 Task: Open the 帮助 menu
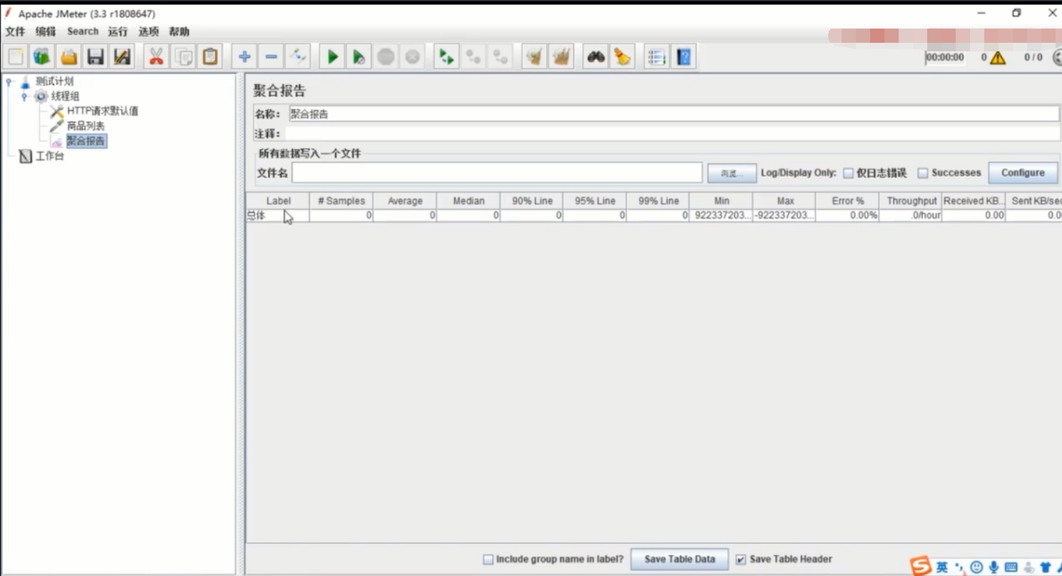click(x=179, y=31)
